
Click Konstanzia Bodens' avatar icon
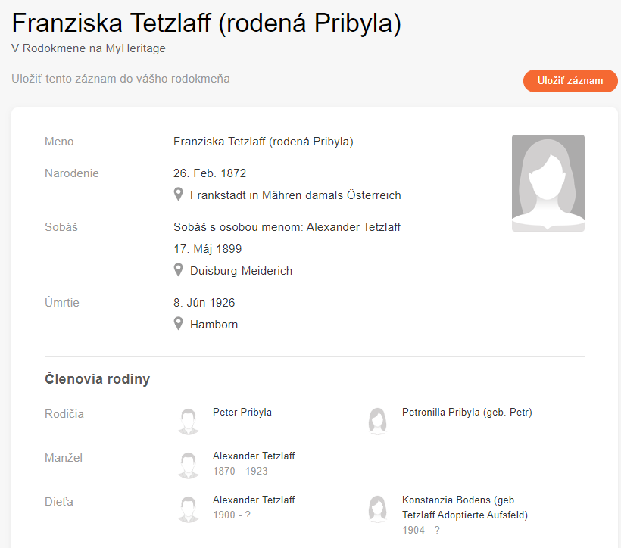(x=377, y=509)
